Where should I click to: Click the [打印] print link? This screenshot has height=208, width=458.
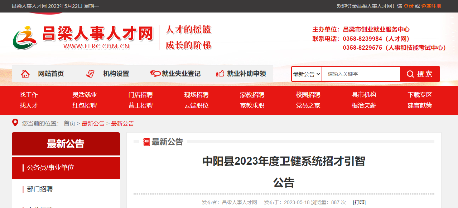(x=359, y=202)
